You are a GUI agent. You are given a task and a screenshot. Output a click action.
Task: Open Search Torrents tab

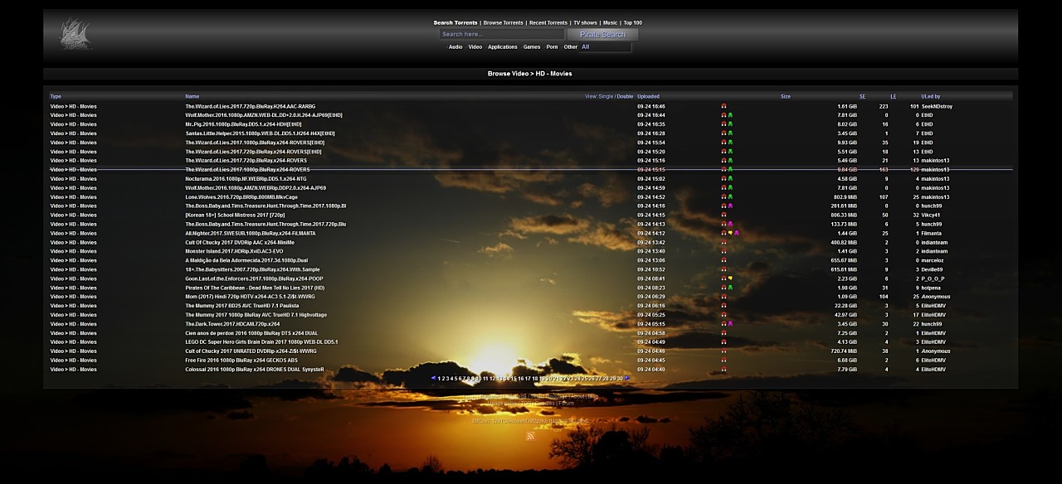click(455, 23)
